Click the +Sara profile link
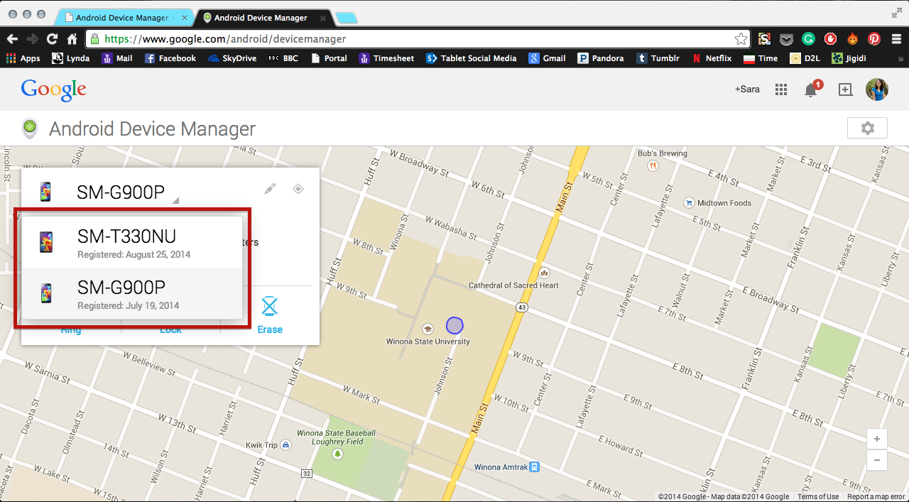 747,89
